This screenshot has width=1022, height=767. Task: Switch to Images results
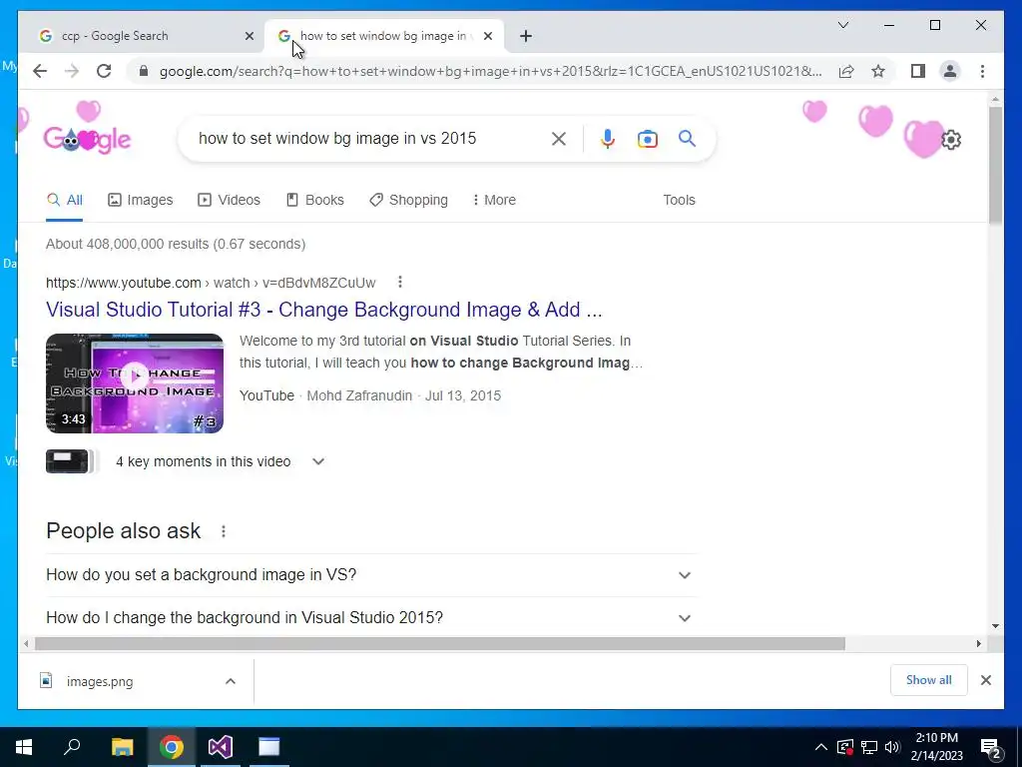pos(140,200)
